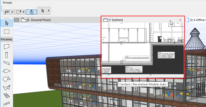
Task: Choose the Railing tool
Action: pos(7,104)
